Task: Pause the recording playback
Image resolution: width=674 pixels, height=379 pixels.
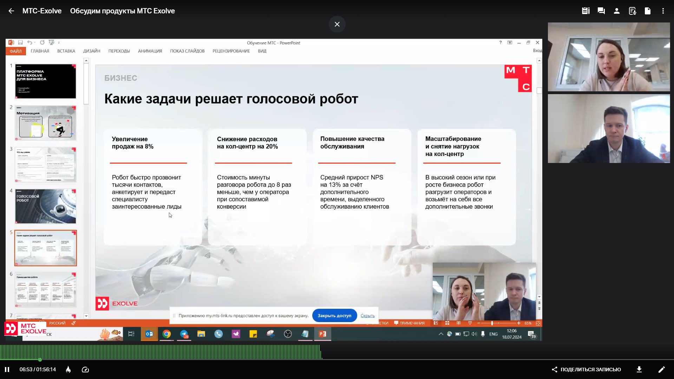Action: coord(7,370)
